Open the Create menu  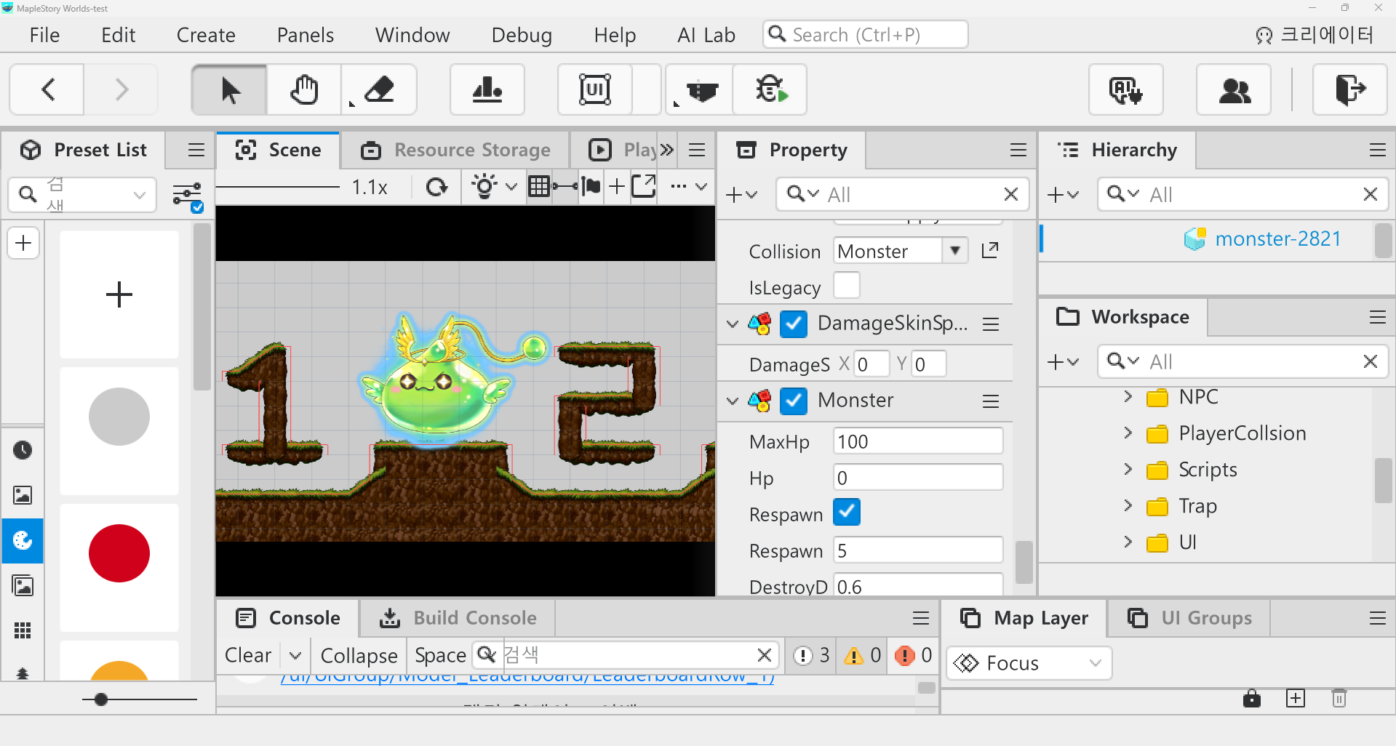206,35
